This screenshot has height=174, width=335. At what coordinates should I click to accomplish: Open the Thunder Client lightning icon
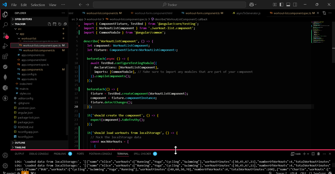point(5,98)
